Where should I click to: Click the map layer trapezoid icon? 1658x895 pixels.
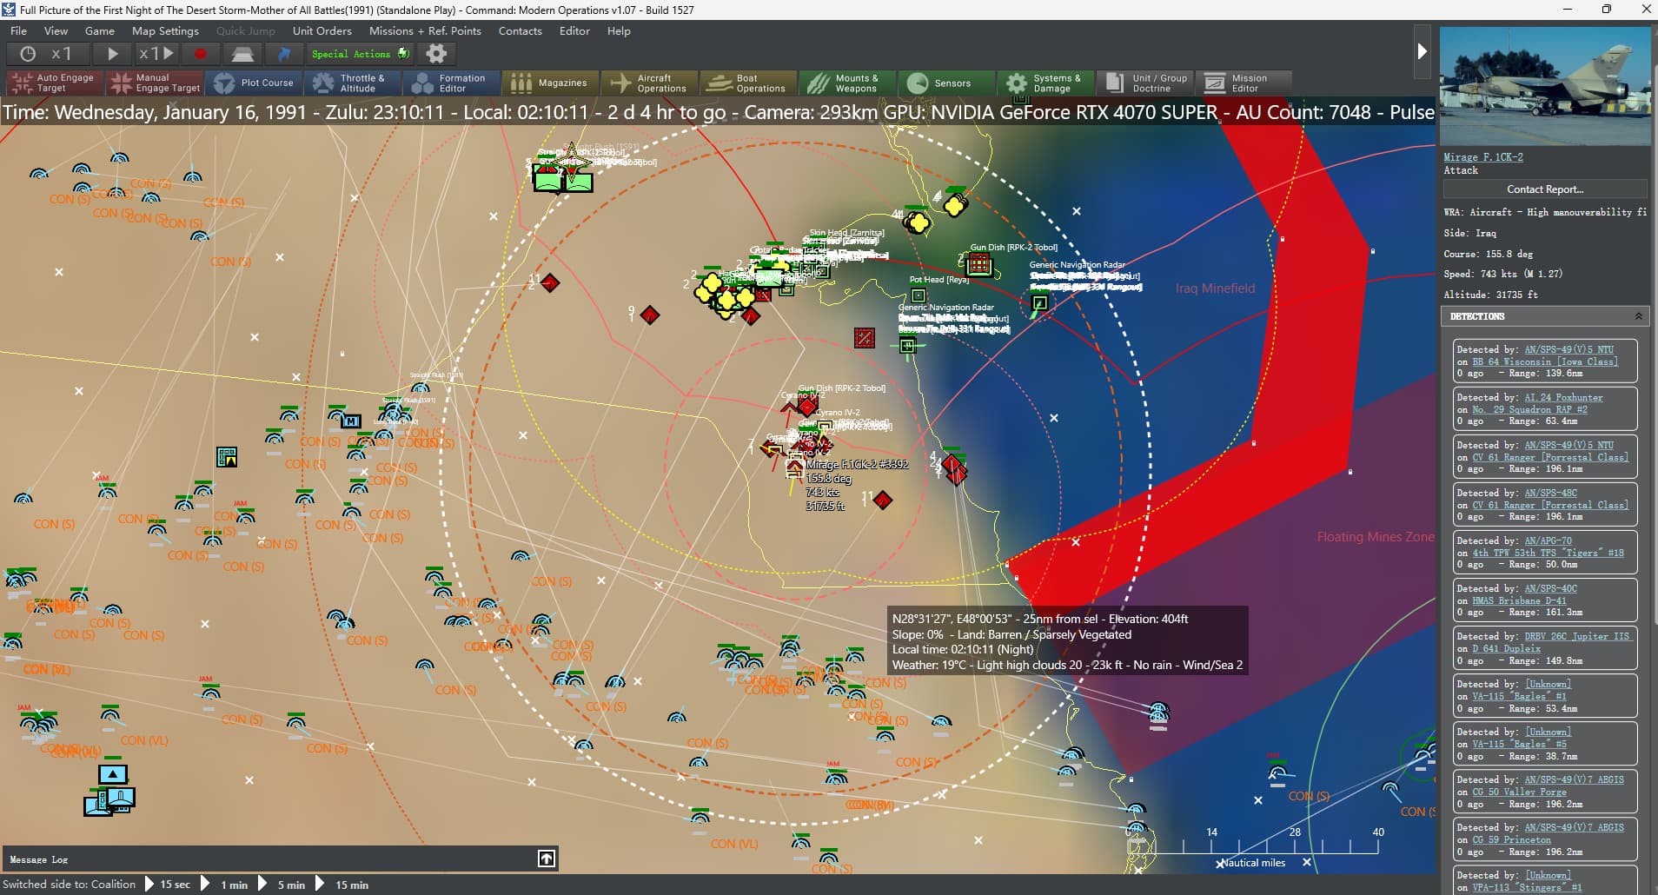click(x=242, y=54)
